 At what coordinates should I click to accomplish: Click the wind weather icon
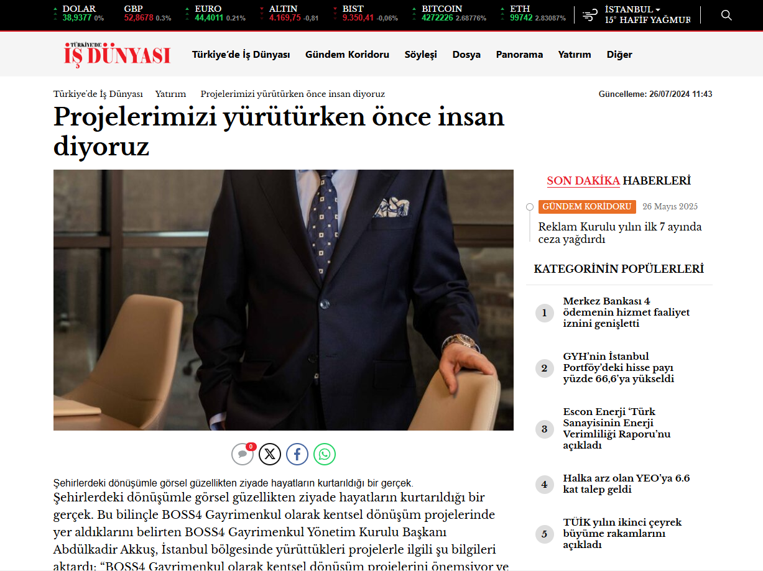pyautogui.click(x=590, y=15)
